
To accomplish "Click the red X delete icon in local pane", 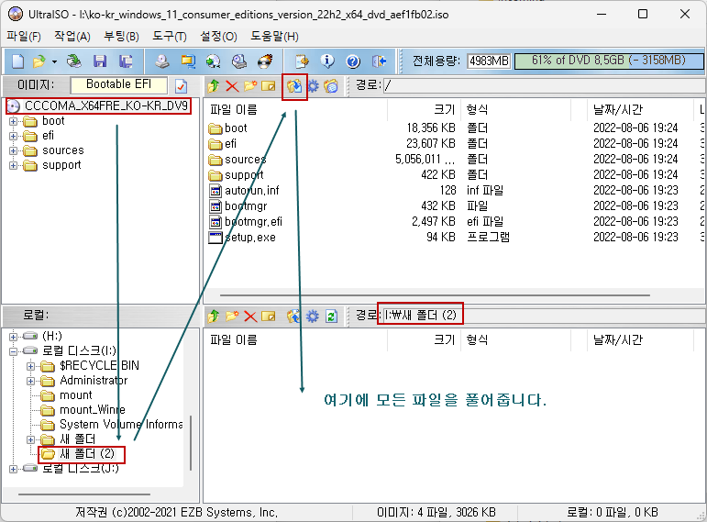I will click(250, 317).
